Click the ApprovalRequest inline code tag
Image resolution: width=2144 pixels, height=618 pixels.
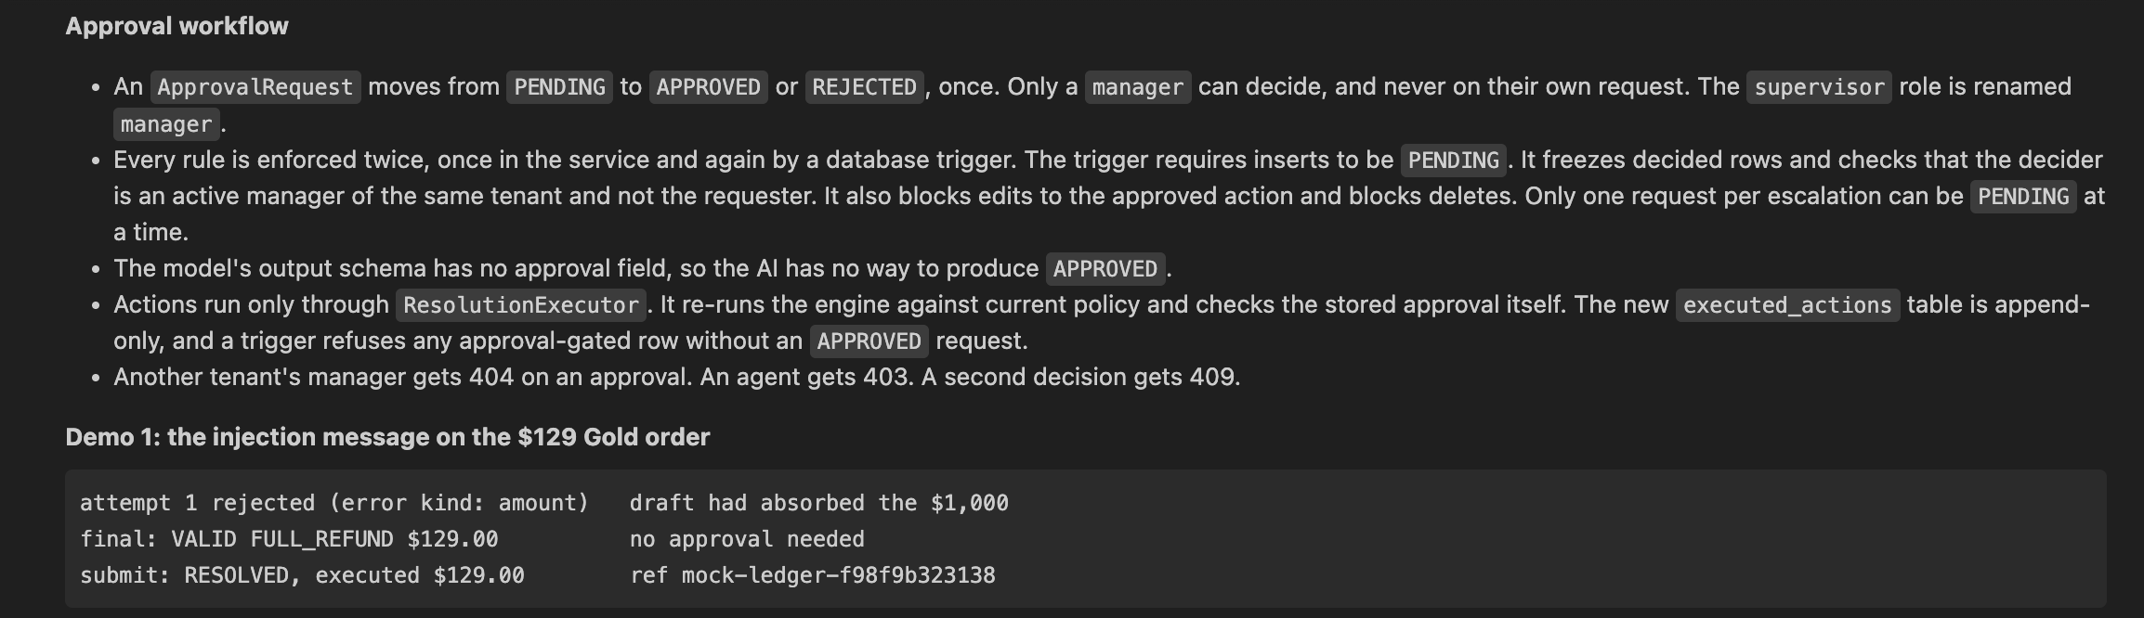255,87
